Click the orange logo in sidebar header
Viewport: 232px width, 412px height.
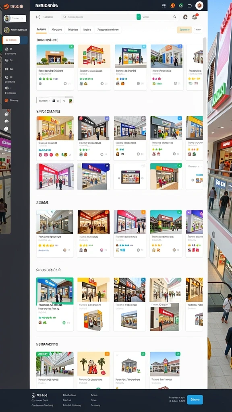tap(6, 6)
